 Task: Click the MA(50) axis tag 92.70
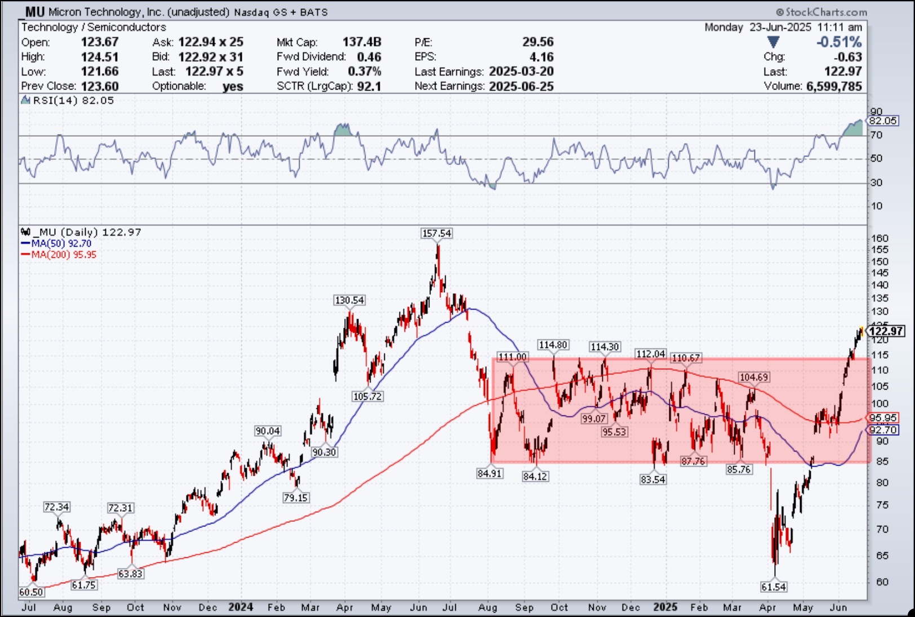click(x=883, y=430)
